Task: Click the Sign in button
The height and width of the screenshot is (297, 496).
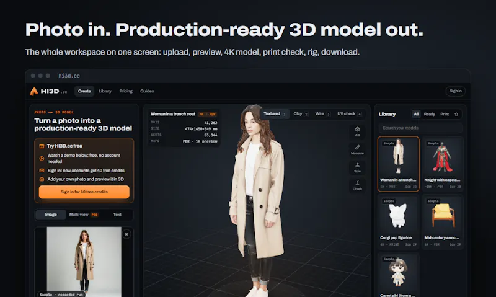Action: (x=455, y=91)
